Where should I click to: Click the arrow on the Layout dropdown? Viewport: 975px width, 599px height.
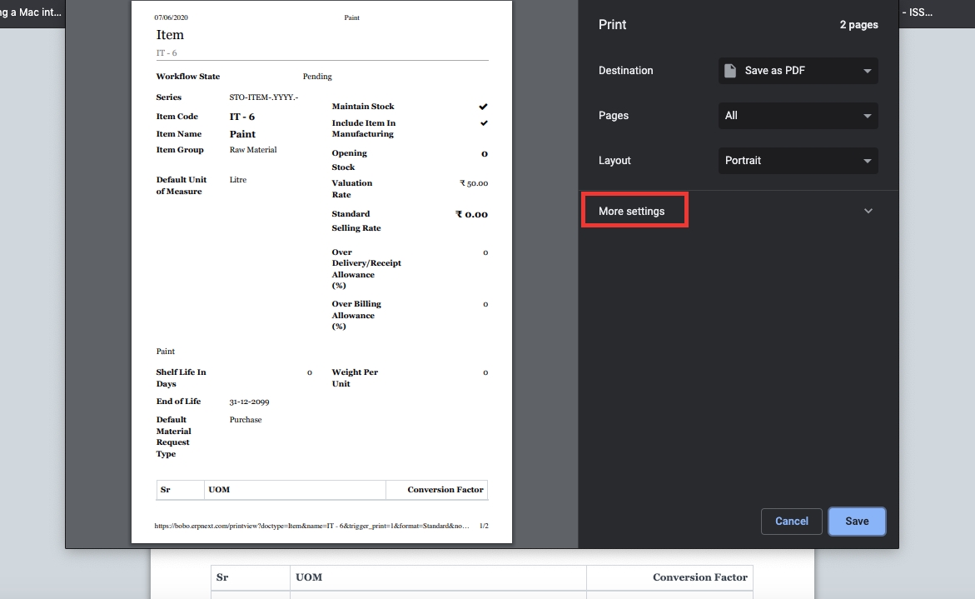pyautogui.click(x=867, y=161)
